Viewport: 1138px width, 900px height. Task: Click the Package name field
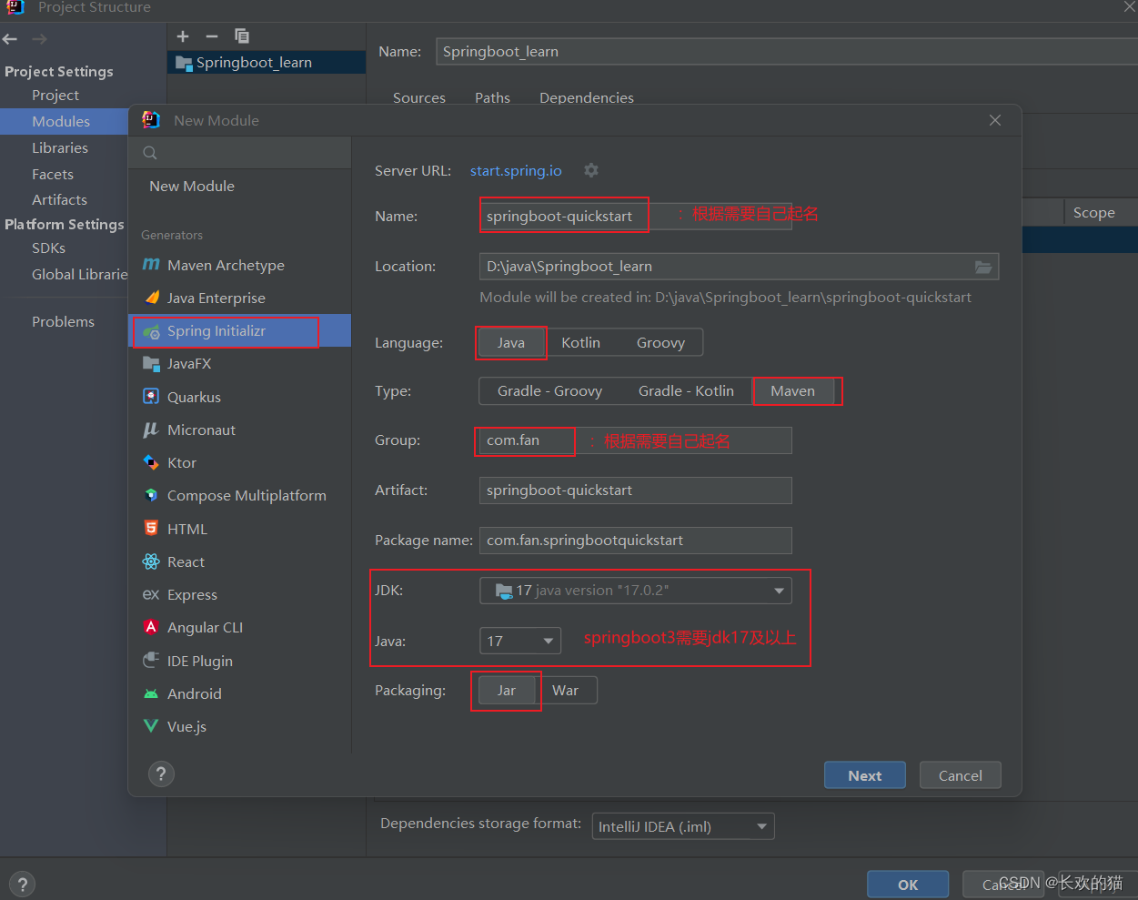[x=635, y=541]
